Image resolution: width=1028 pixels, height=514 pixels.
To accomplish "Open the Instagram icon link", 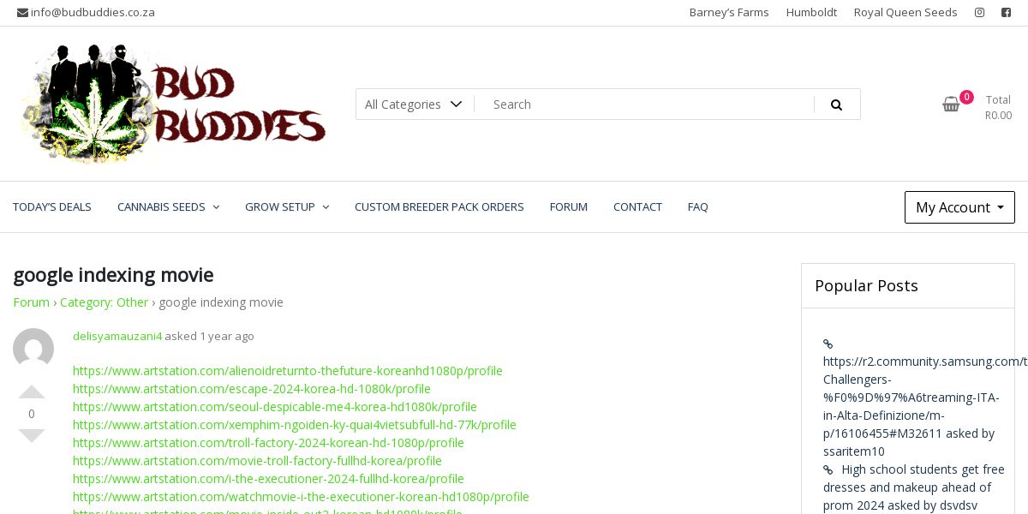I will click(979, 13).
